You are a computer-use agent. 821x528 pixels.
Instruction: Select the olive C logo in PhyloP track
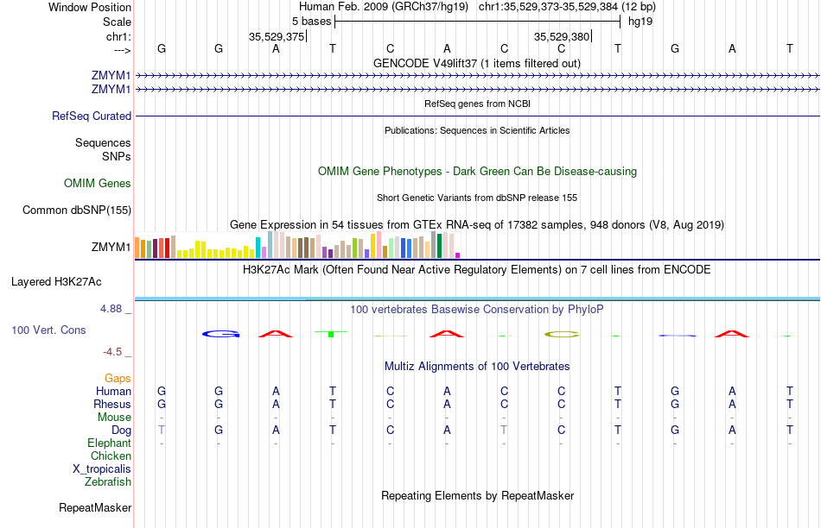tap(563, 334)
